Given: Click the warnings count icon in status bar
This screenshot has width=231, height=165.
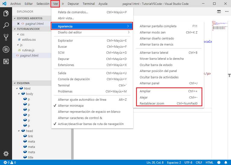Looking at the screenshot, I should click(x=12, y=163).
